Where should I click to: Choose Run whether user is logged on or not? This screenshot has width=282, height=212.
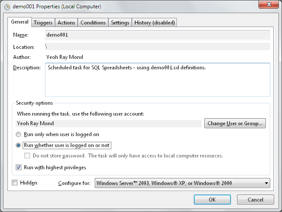[x=19, y=145]
